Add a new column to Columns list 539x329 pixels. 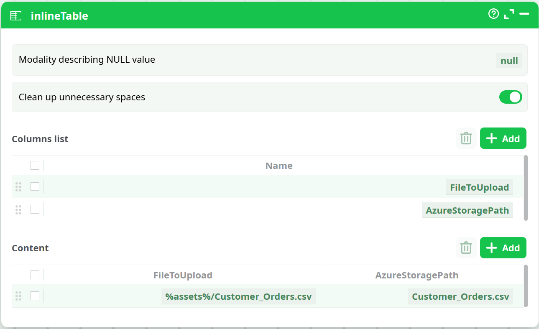(503, 138)
